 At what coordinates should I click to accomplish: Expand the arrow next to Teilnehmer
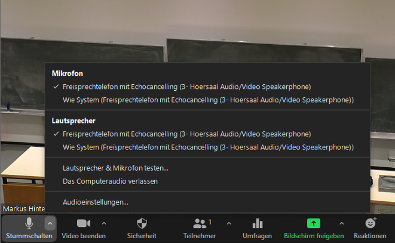(x=229, y=223)
